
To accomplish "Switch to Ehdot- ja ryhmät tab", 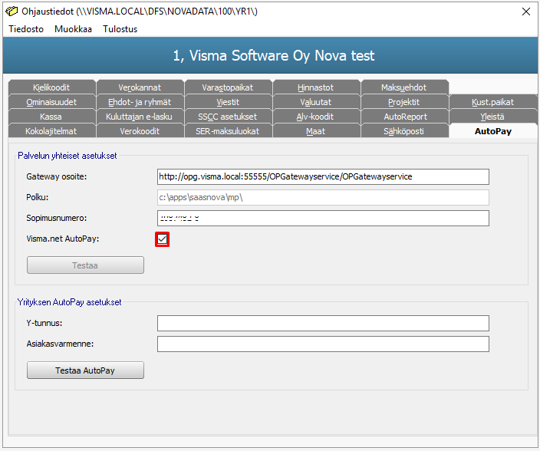I will point(140,102).
